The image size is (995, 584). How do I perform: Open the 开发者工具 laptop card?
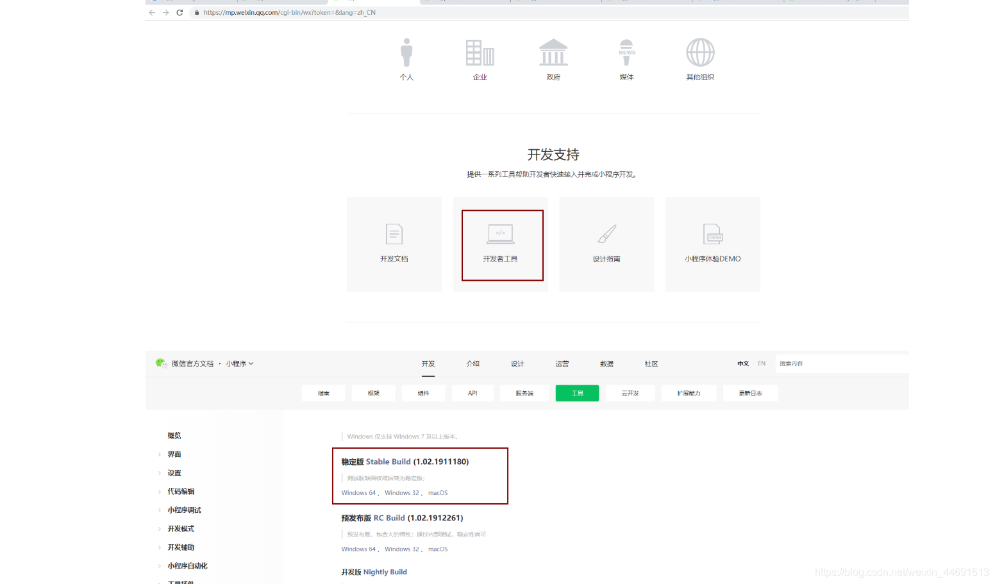[501, 244]
